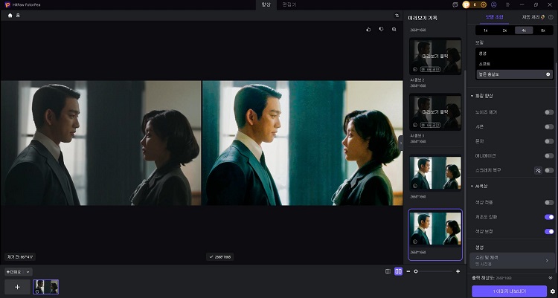Export the image with the purple button
Viewport: 558px width, 298px height.
(509, 291)
